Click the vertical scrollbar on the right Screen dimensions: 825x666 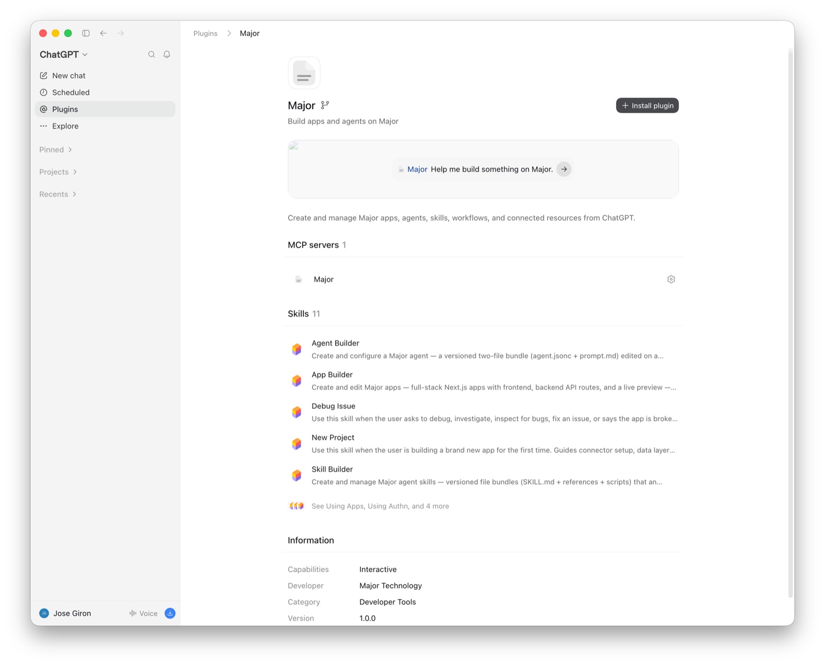click(790, 323)
